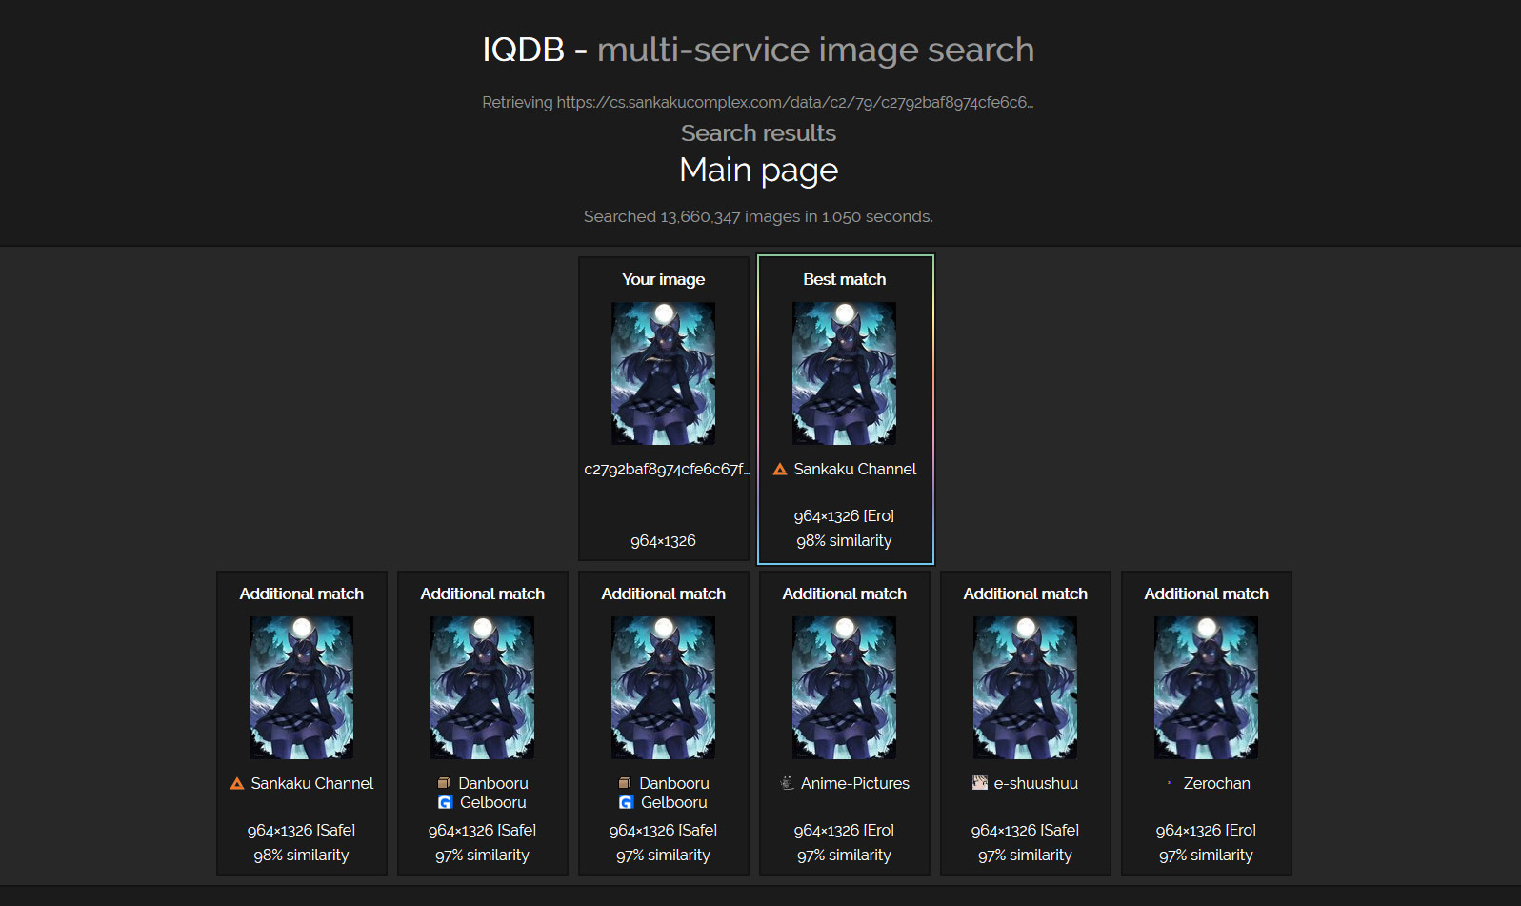Click the Anime-Pictures site icon

click(x=787, y=783)
